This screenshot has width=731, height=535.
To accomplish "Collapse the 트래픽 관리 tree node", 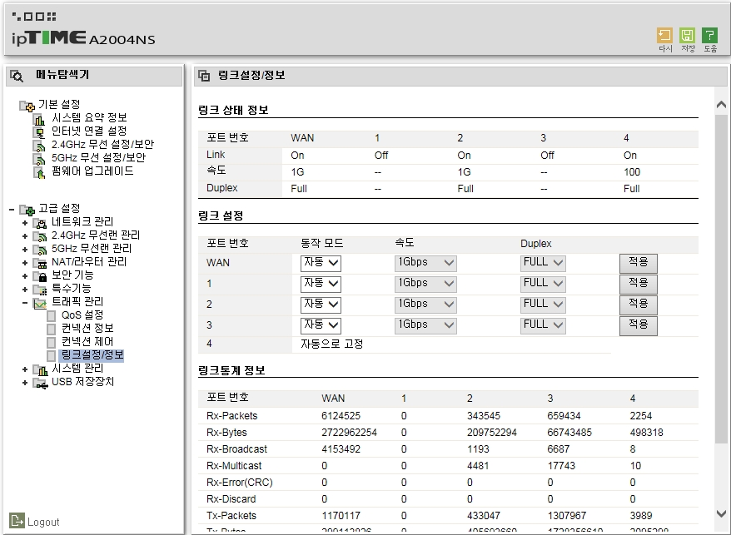I will point(25,303).
